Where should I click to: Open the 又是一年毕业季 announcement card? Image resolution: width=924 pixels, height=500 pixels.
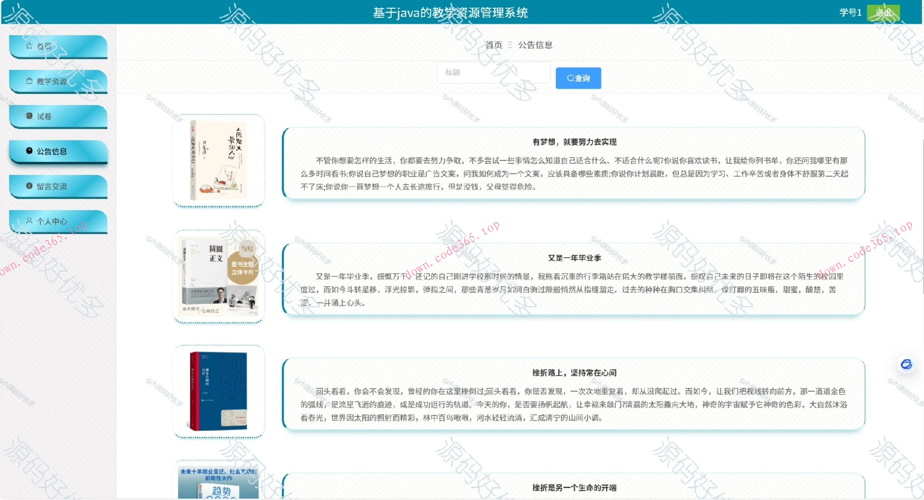(x=575, y=257)
